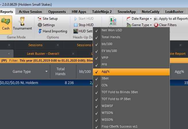Image resolution: width=188 pixels, height=129 pixels.
Task: Toggle W$WSF column option
Action: [131, 106]
